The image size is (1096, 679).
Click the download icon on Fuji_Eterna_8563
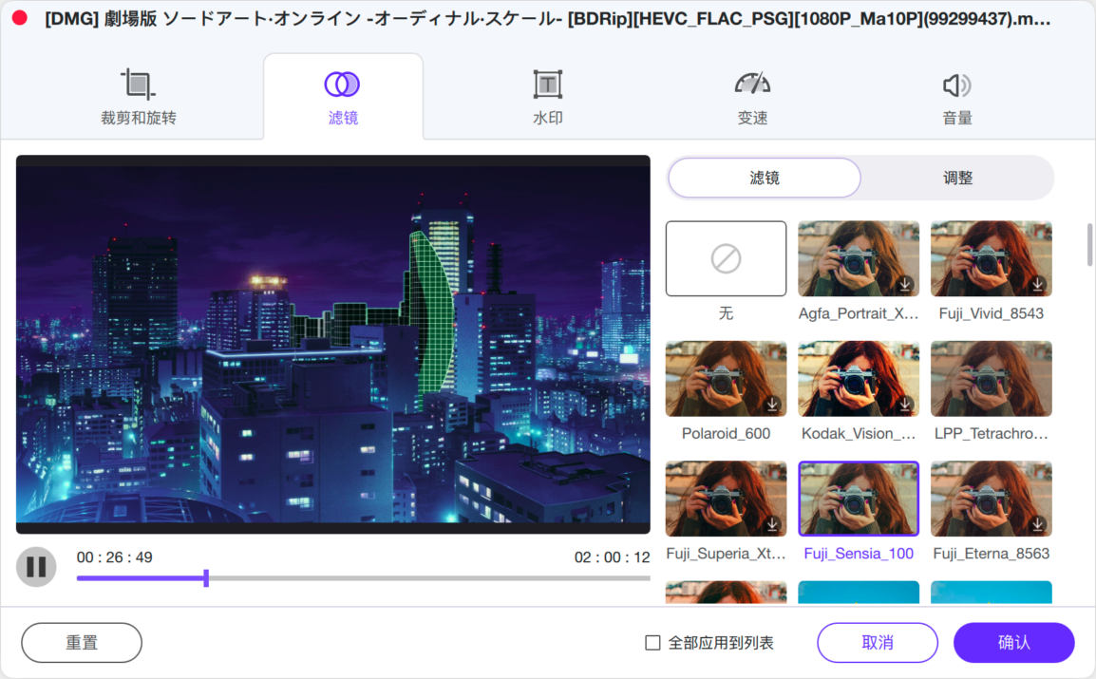click(1037, 524)
